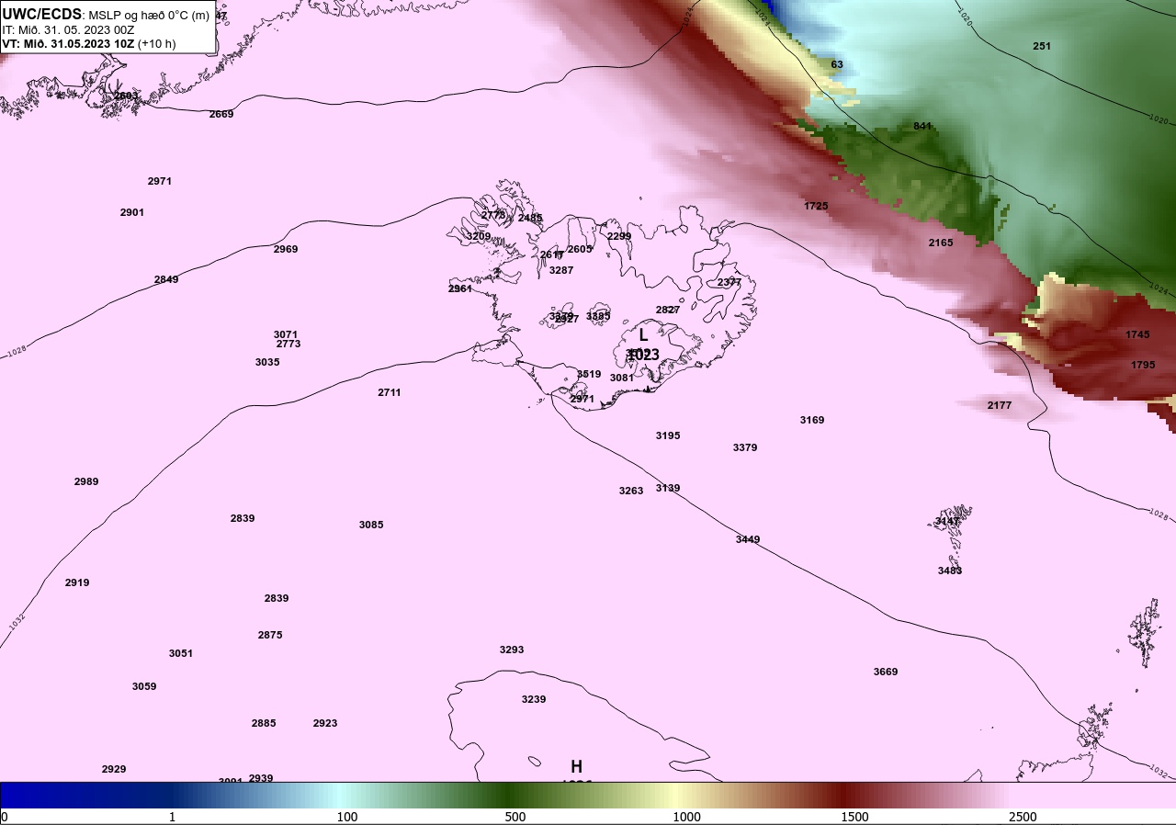
Task: Click the 3449 height value
Action: (x=748, y=539)
